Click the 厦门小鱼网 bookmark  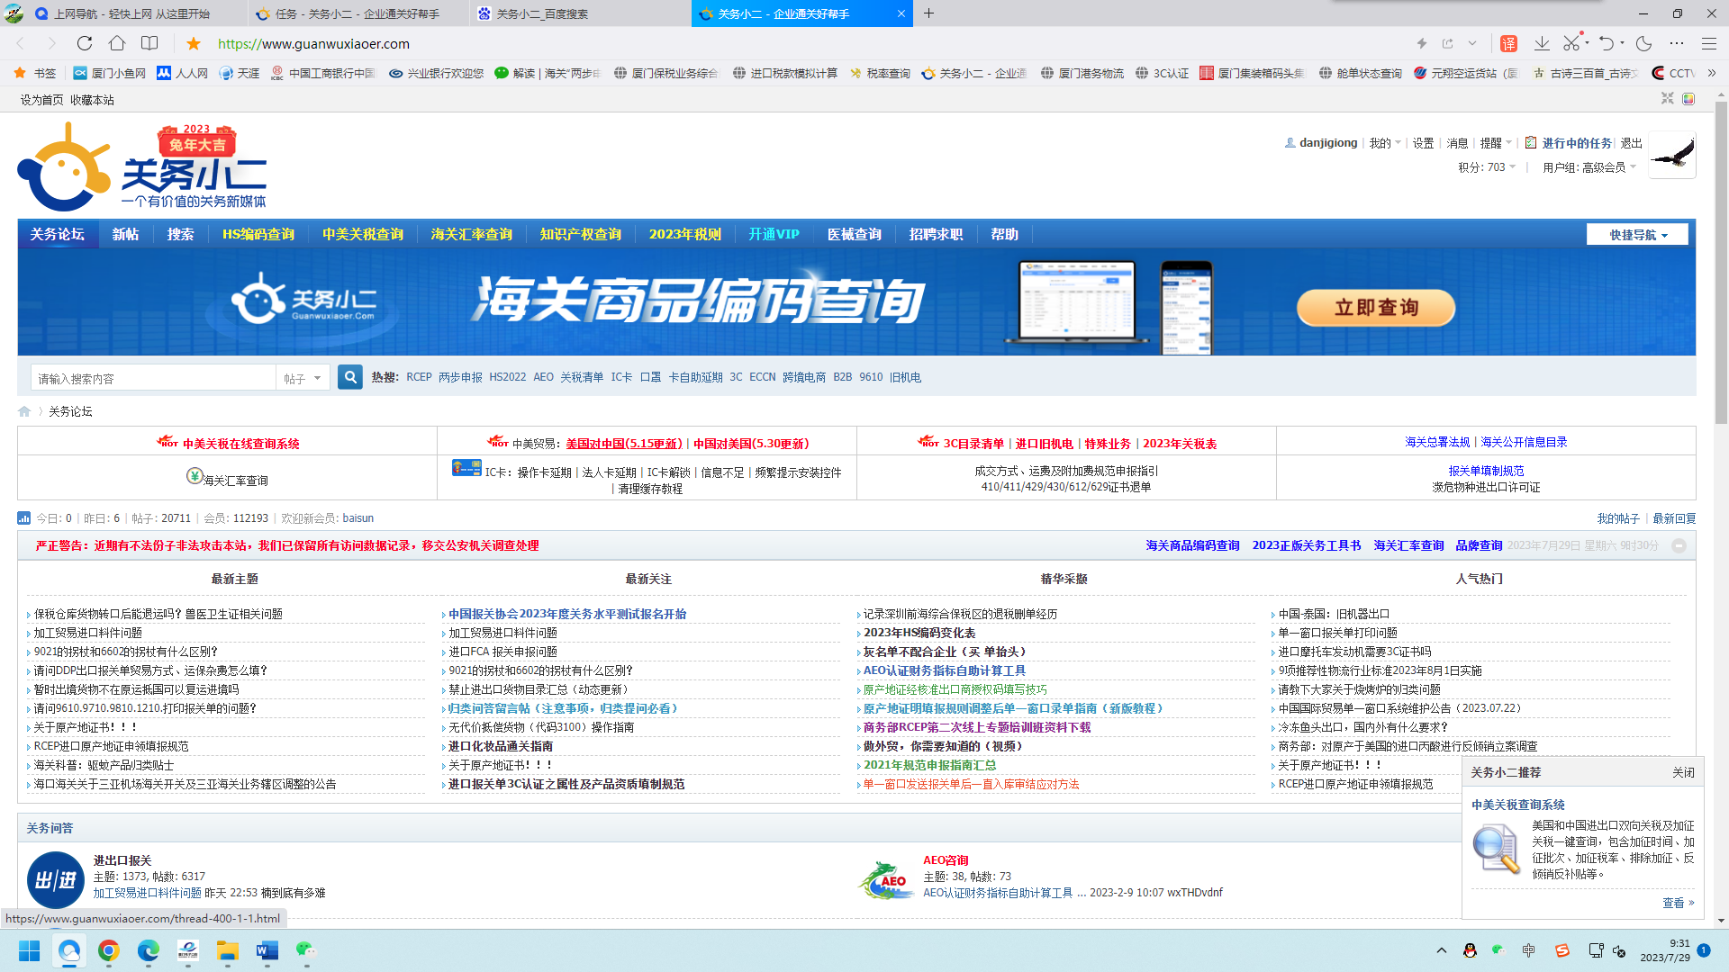(x=110, y=73)
